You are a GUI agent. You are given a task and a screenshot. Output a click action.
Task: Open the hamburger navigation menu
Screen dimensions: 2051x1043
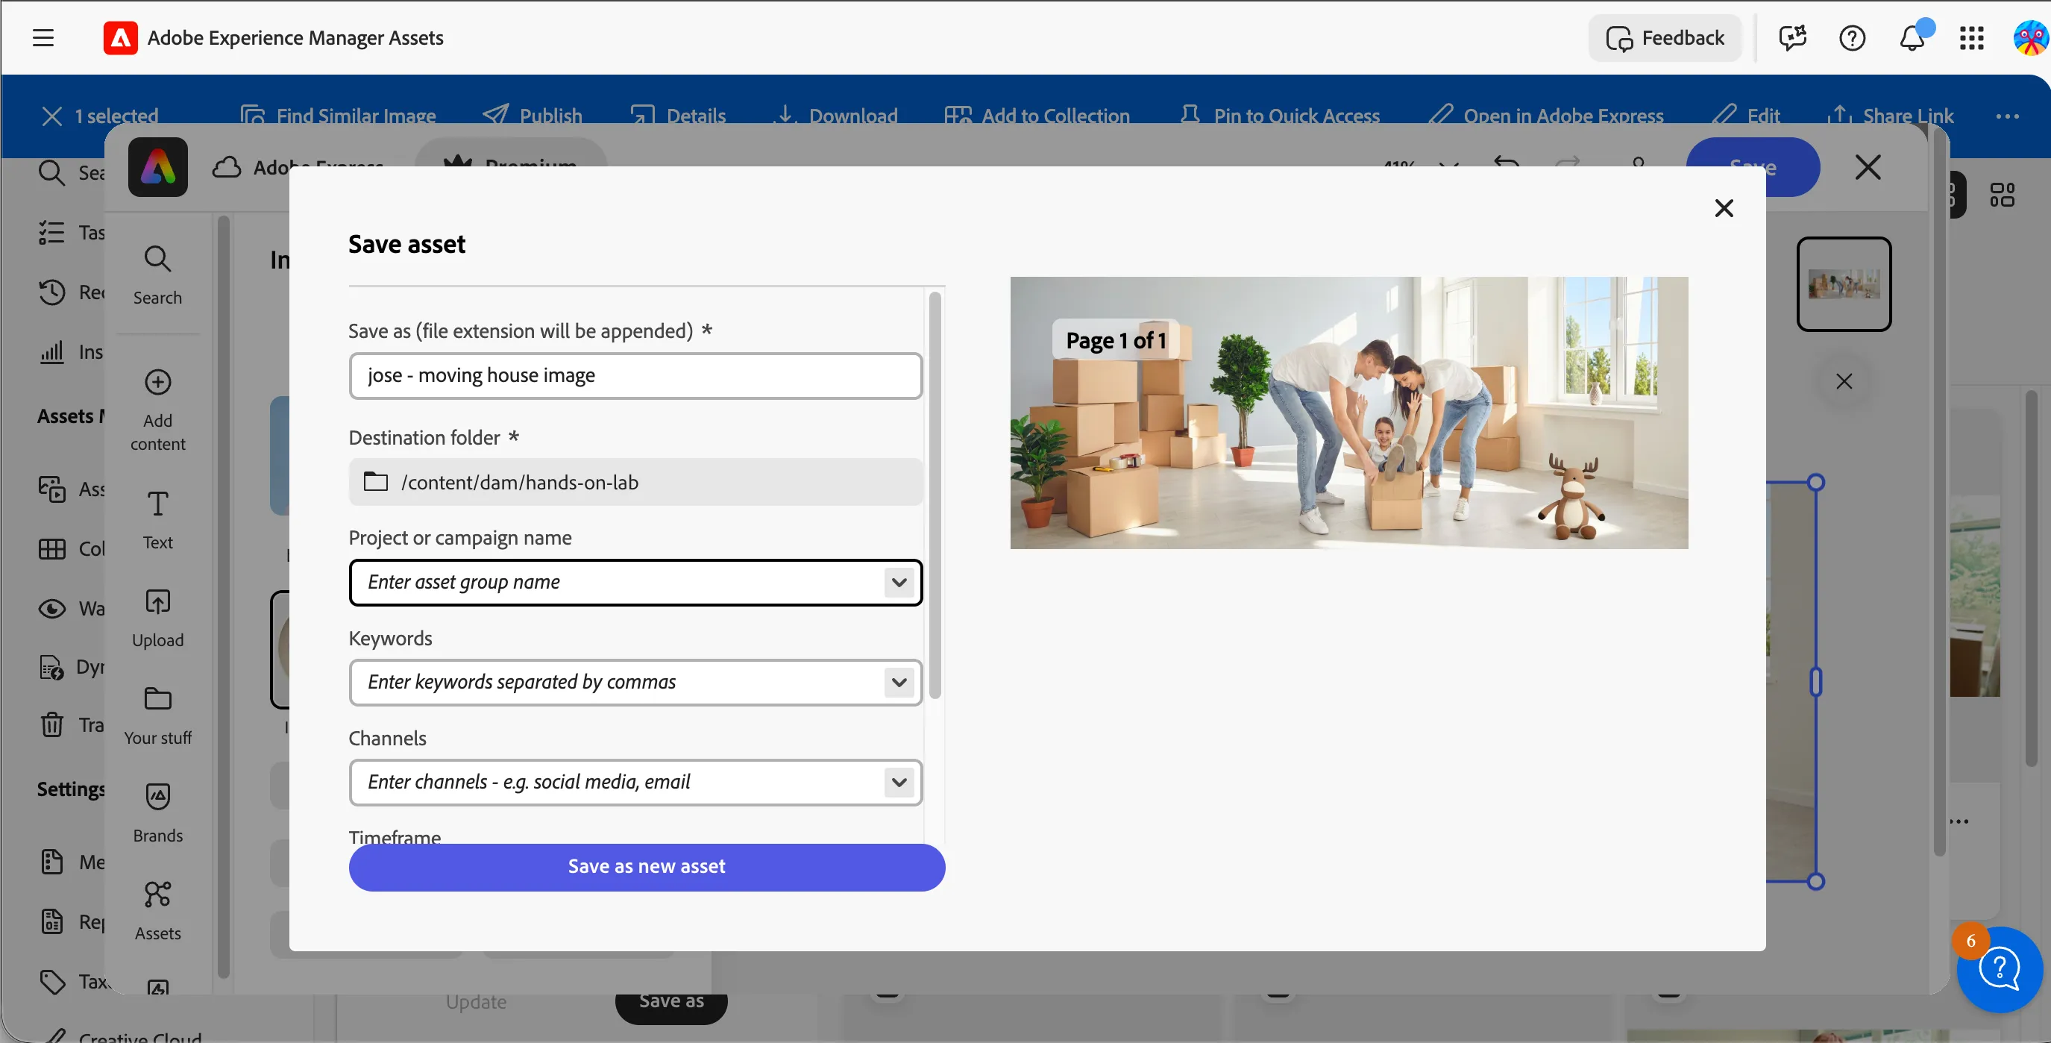(x=43, y=37)
